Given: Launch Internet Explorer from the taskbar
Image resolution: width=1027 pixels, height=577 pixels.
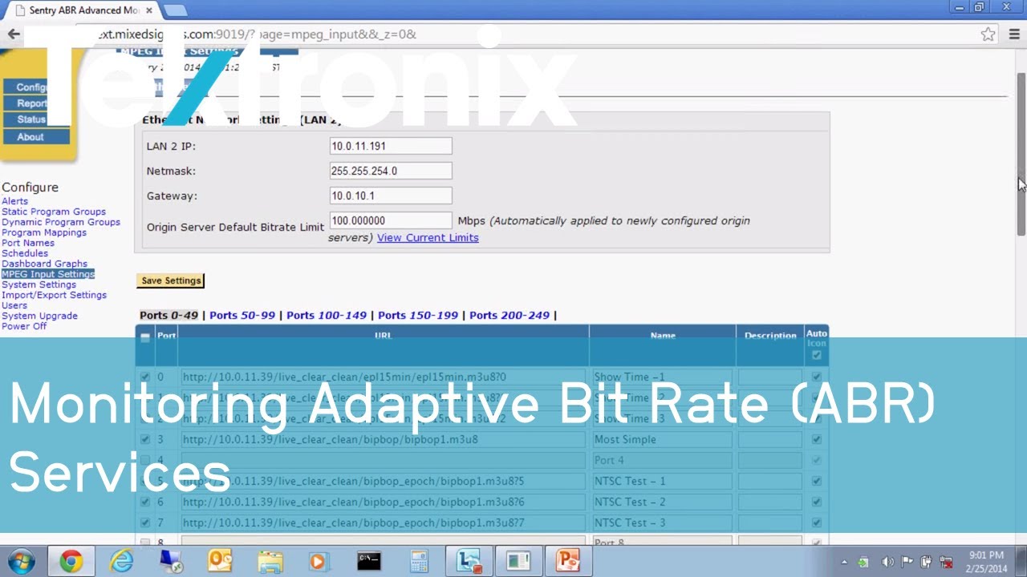Looking at the screenshot, I should pos(122,562).
